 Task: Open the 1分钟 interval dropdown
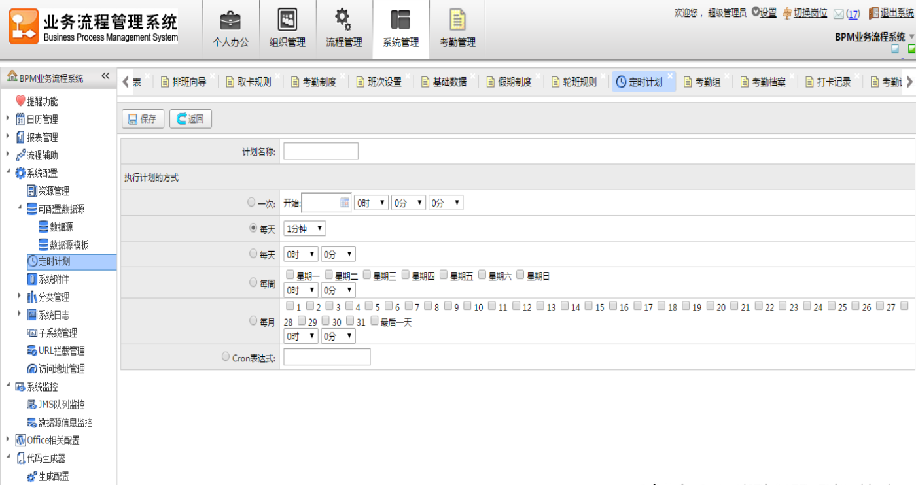tap(304, 229)
